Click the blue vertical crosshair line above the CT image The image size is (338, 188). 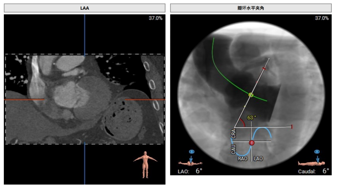click(84, 35)
